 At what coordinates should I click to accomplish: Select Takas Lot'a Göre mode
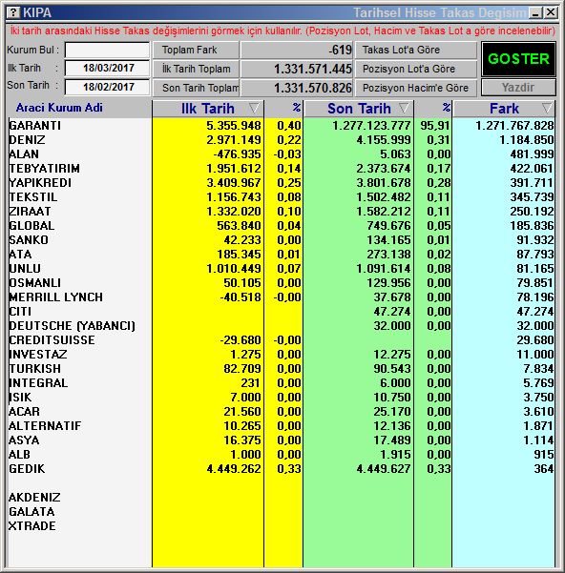click(x=416, y=51)
